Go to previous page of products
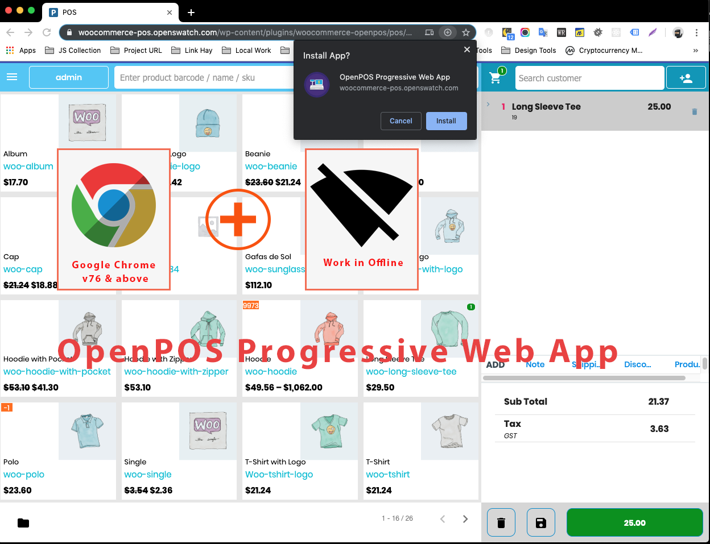This screenshot has width=710, height=544. (x=443, y=518)
